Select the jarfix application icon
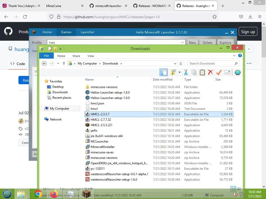Image resolution: width=266 pixels, height=199 pixels. (x=87, y=131)
